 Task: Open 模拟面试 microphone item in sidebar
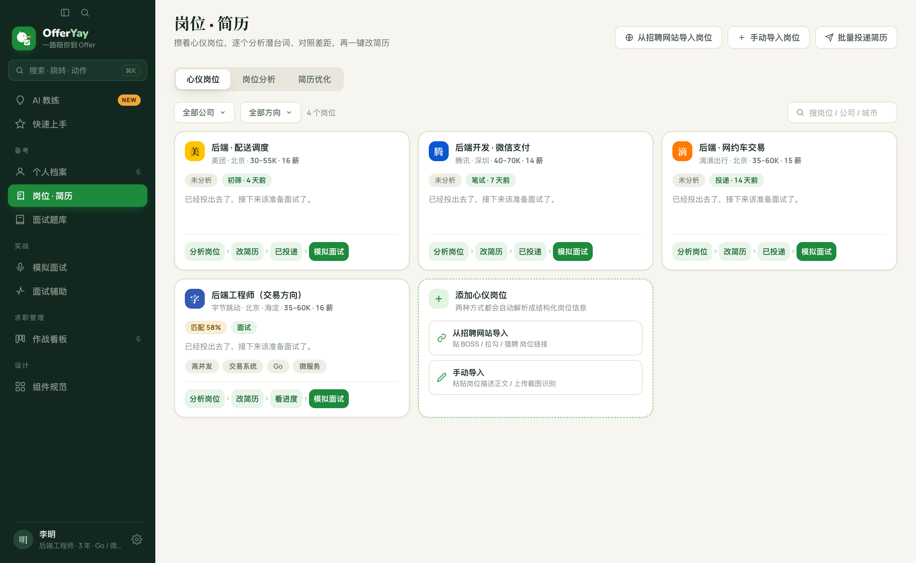pos(78,267)
